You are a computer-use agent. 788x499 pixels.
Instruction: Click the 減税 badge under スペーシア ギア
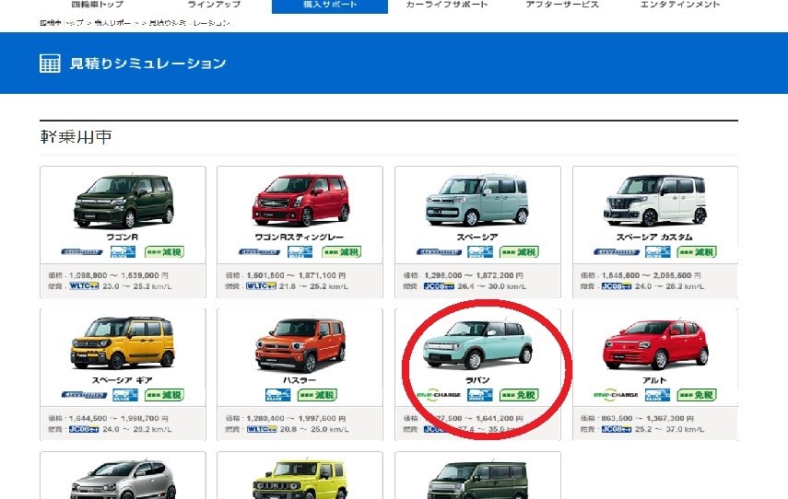pyautogui.click(x=164, y=395)
